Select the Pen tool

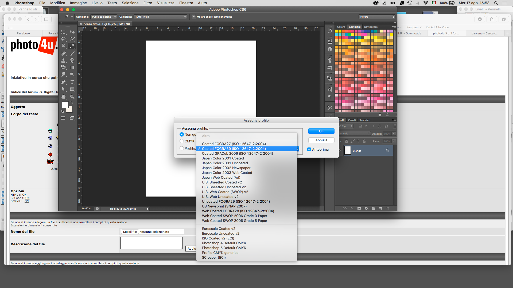63,82
